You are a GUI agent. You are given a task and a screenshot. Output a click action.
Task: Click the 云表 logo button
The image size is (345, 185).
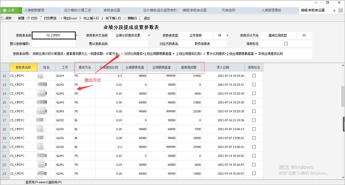[9, 10]
